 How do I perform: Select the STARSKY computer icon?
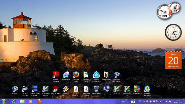coord(15,90)
